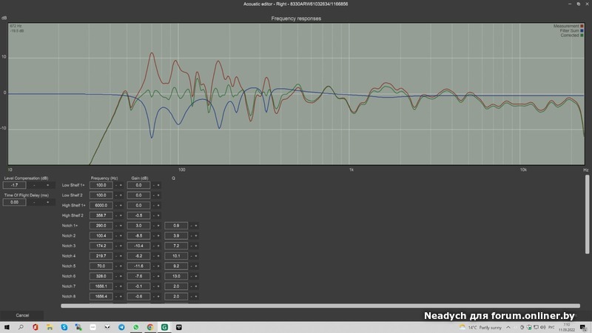592x333 pixels.
Task: Open Telegram from the taskbar
Action: point(121,327)
